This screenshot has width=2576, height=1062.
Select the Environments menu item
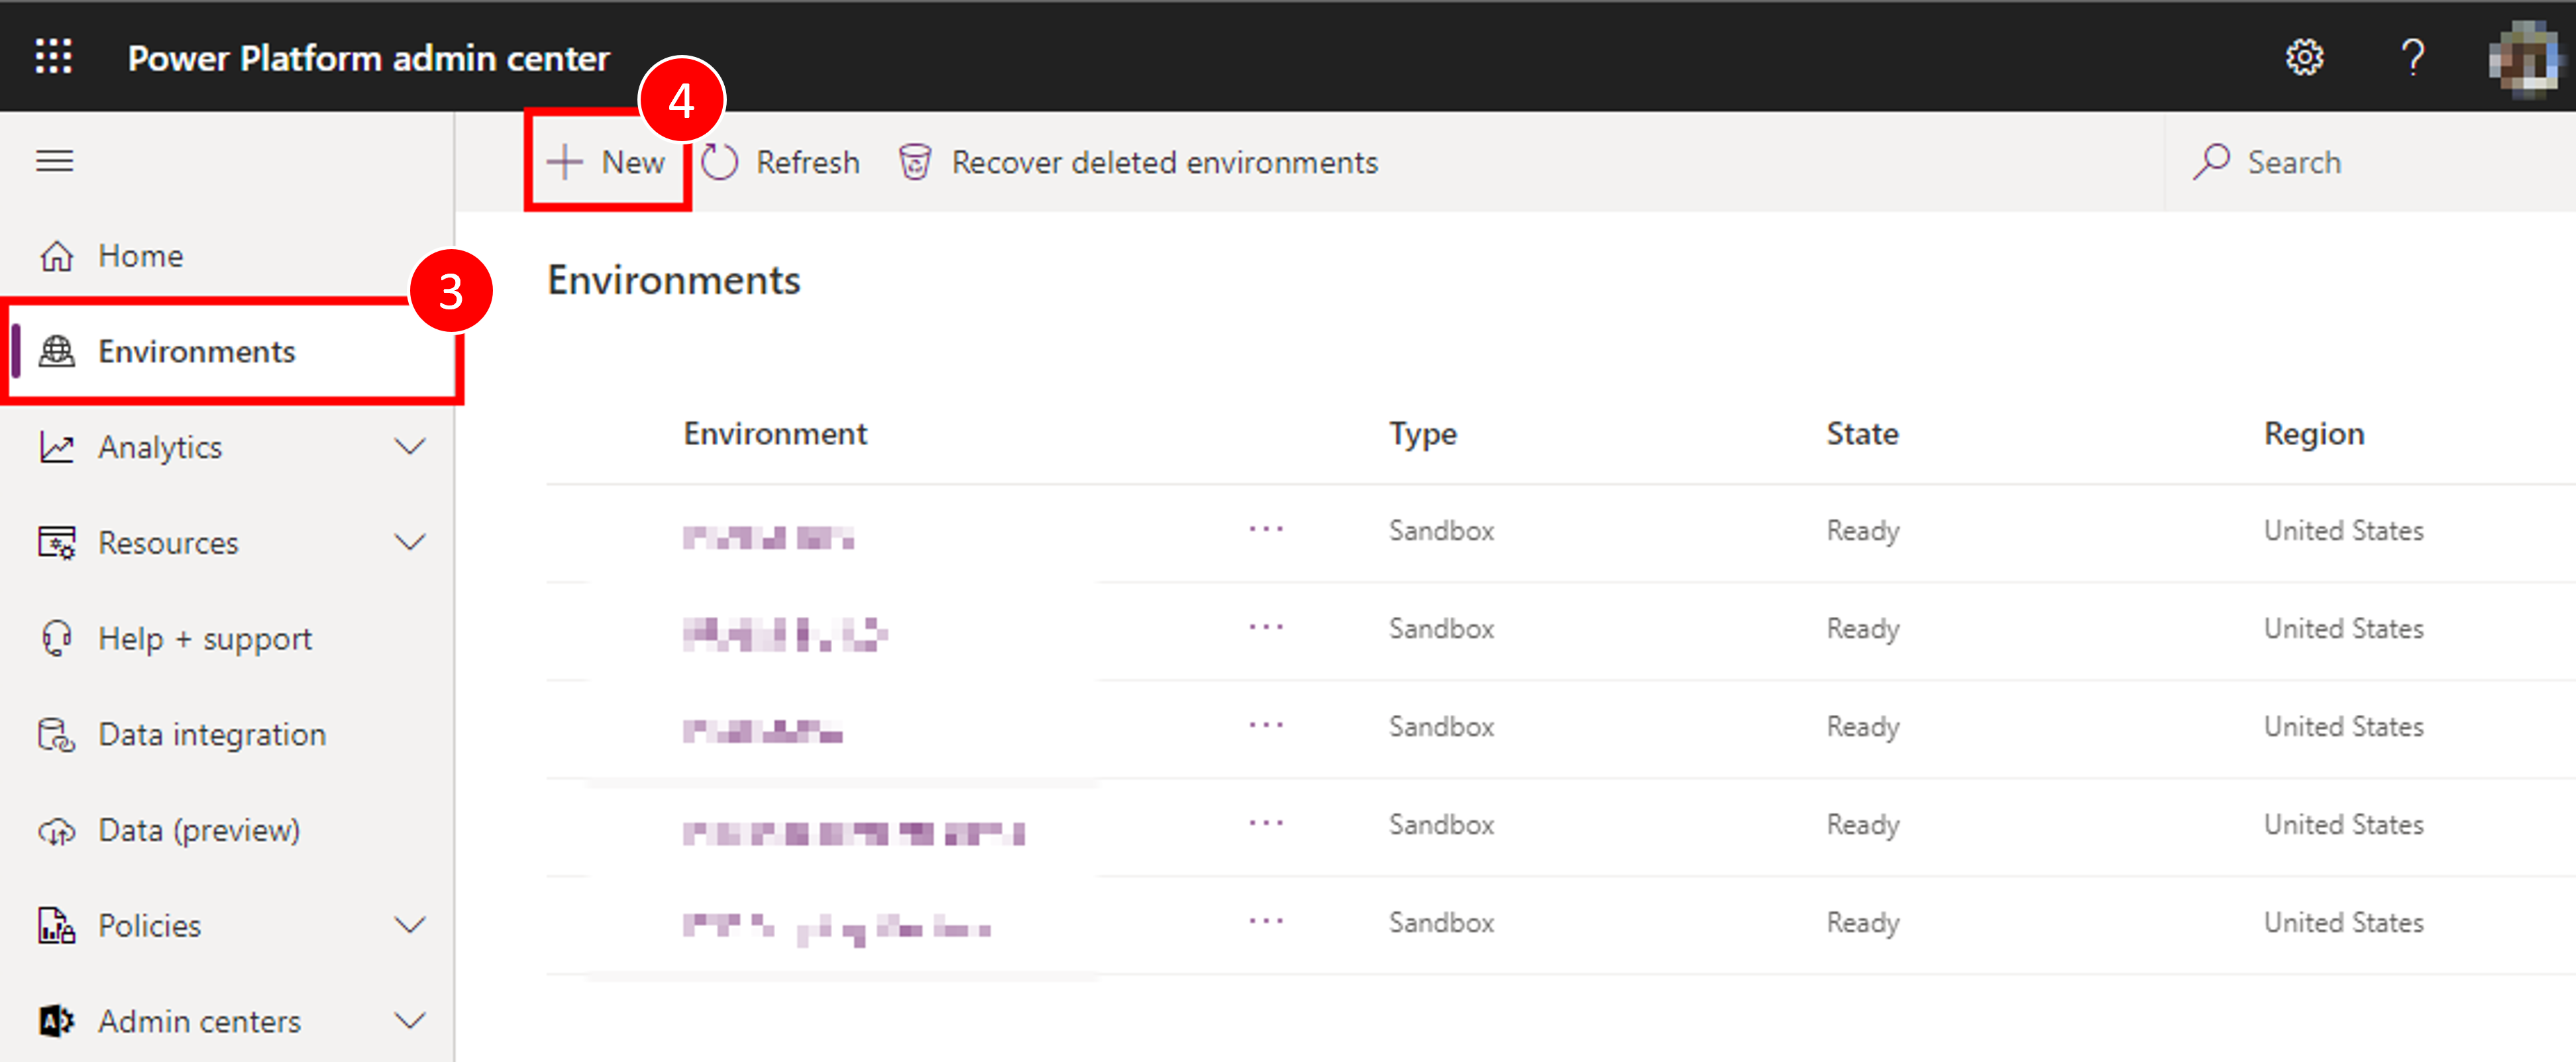click(197, 350)
